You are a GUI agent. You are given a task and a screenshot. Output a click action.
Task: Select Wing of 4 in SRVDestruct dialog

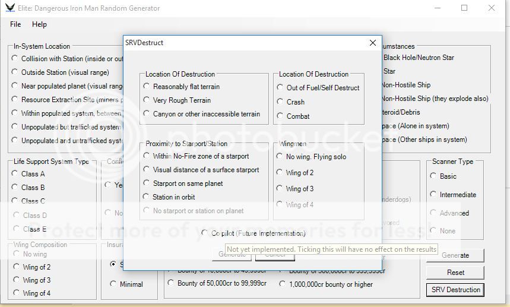tap(295, 204)
